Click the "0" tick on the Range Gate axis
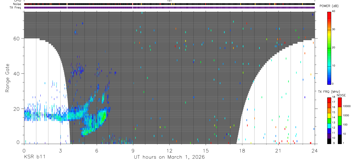354x163 pixels. 18,143
